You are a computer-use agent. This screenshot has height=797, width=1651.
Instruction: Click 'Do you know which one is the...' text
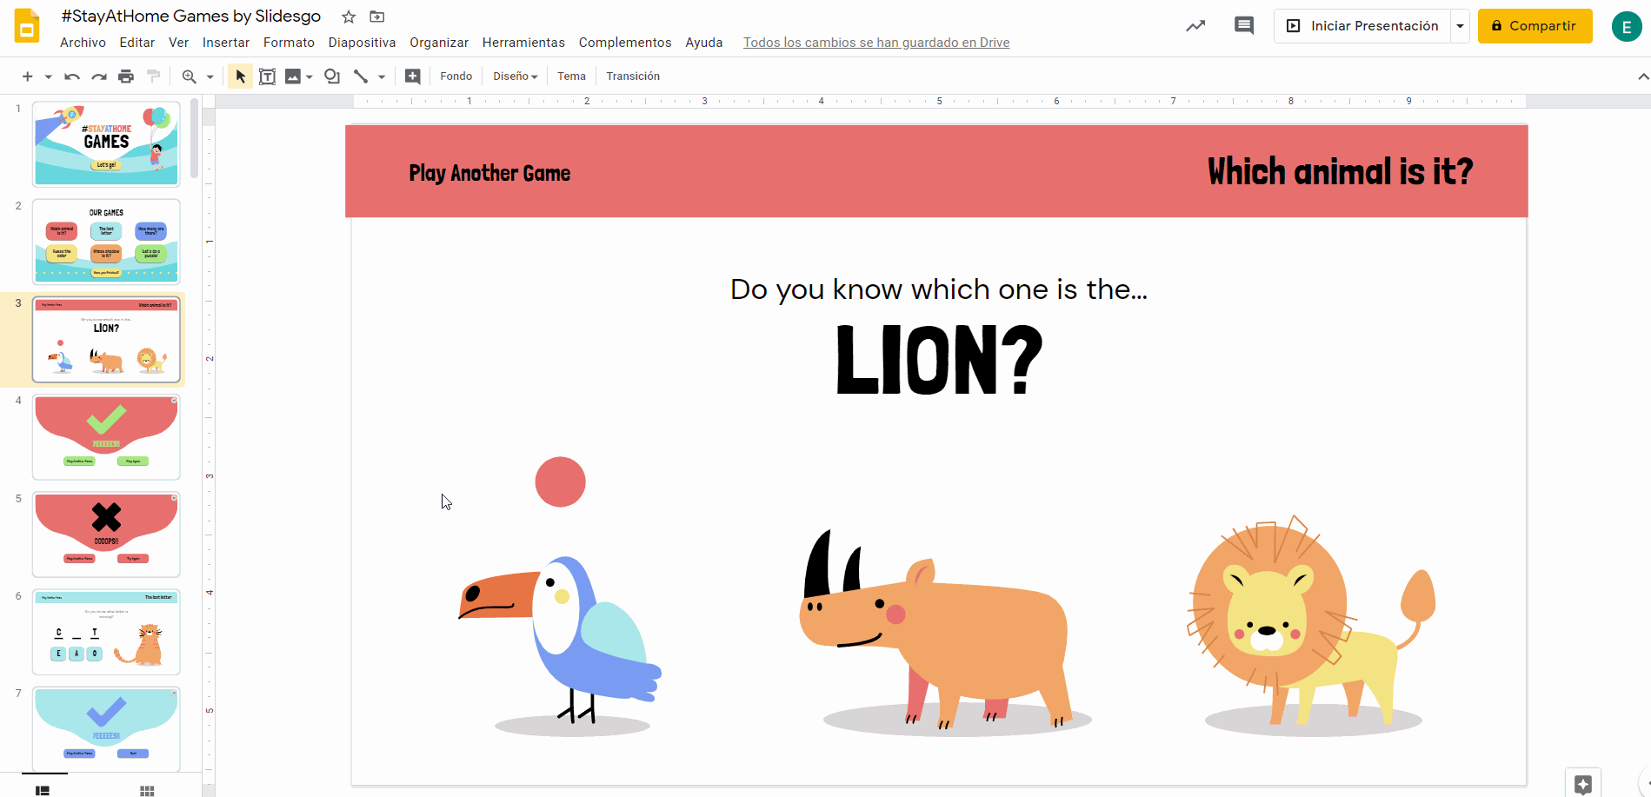(939, 289)
